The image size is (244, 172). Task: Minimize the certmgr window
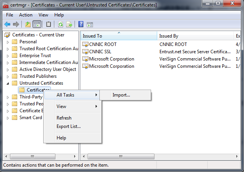click(x=208, y=3)
